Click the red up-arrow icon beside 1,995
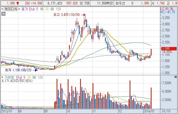This screenshot has width=178, height=114. click(x=18, y=3)
